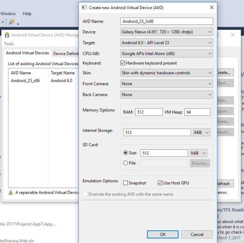Click the folder search toolbar icon
Image resolution: width=244 pixels, height=243 pixels.
point(11,22)
